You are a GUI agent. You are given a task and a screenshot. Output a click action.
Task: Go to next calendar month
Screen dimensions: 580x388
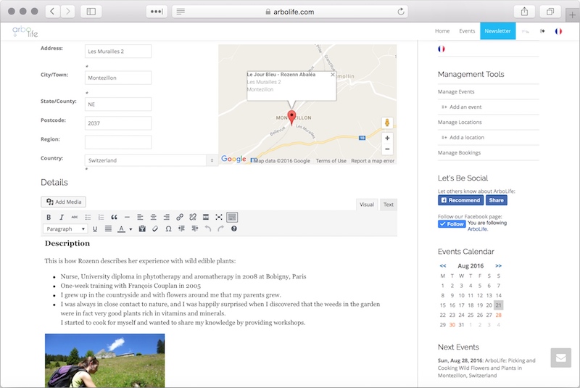pyautogui.click(x=498, y=266)
